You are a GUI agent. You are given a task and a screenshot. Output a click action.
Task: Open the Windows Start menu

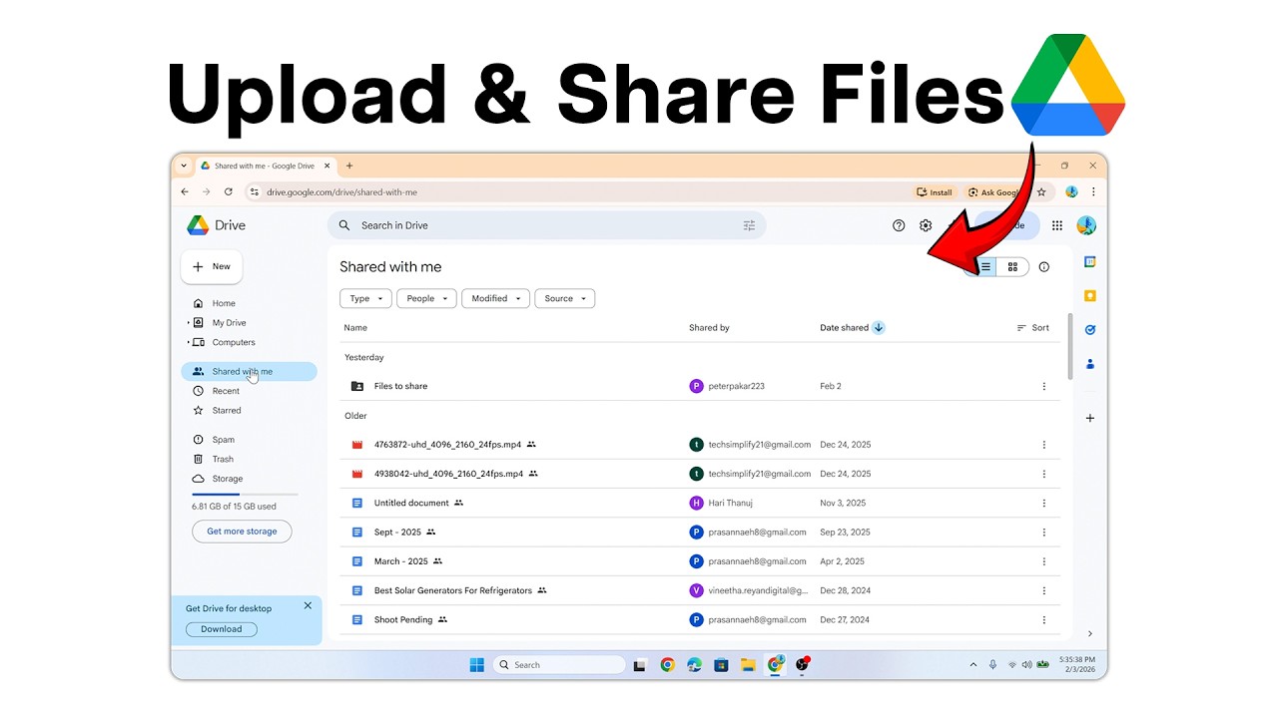477,665
